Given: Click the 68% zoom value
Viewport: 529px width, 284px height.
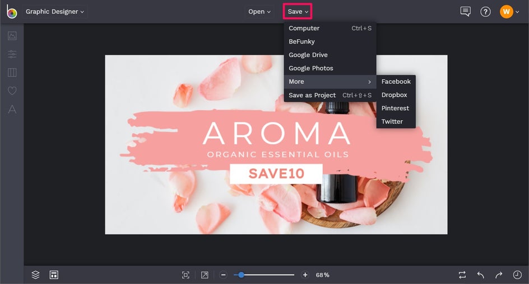Looking at the screenshot, I should coord(323,275).
